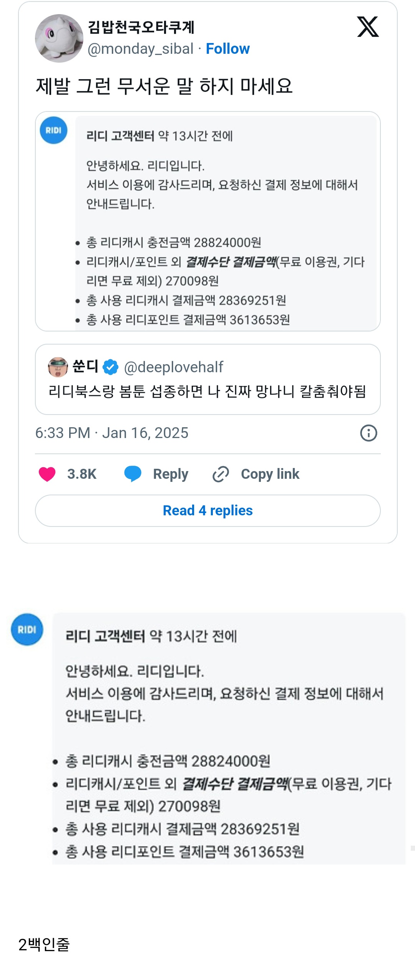Follow the @monday_sibal account

228,49
